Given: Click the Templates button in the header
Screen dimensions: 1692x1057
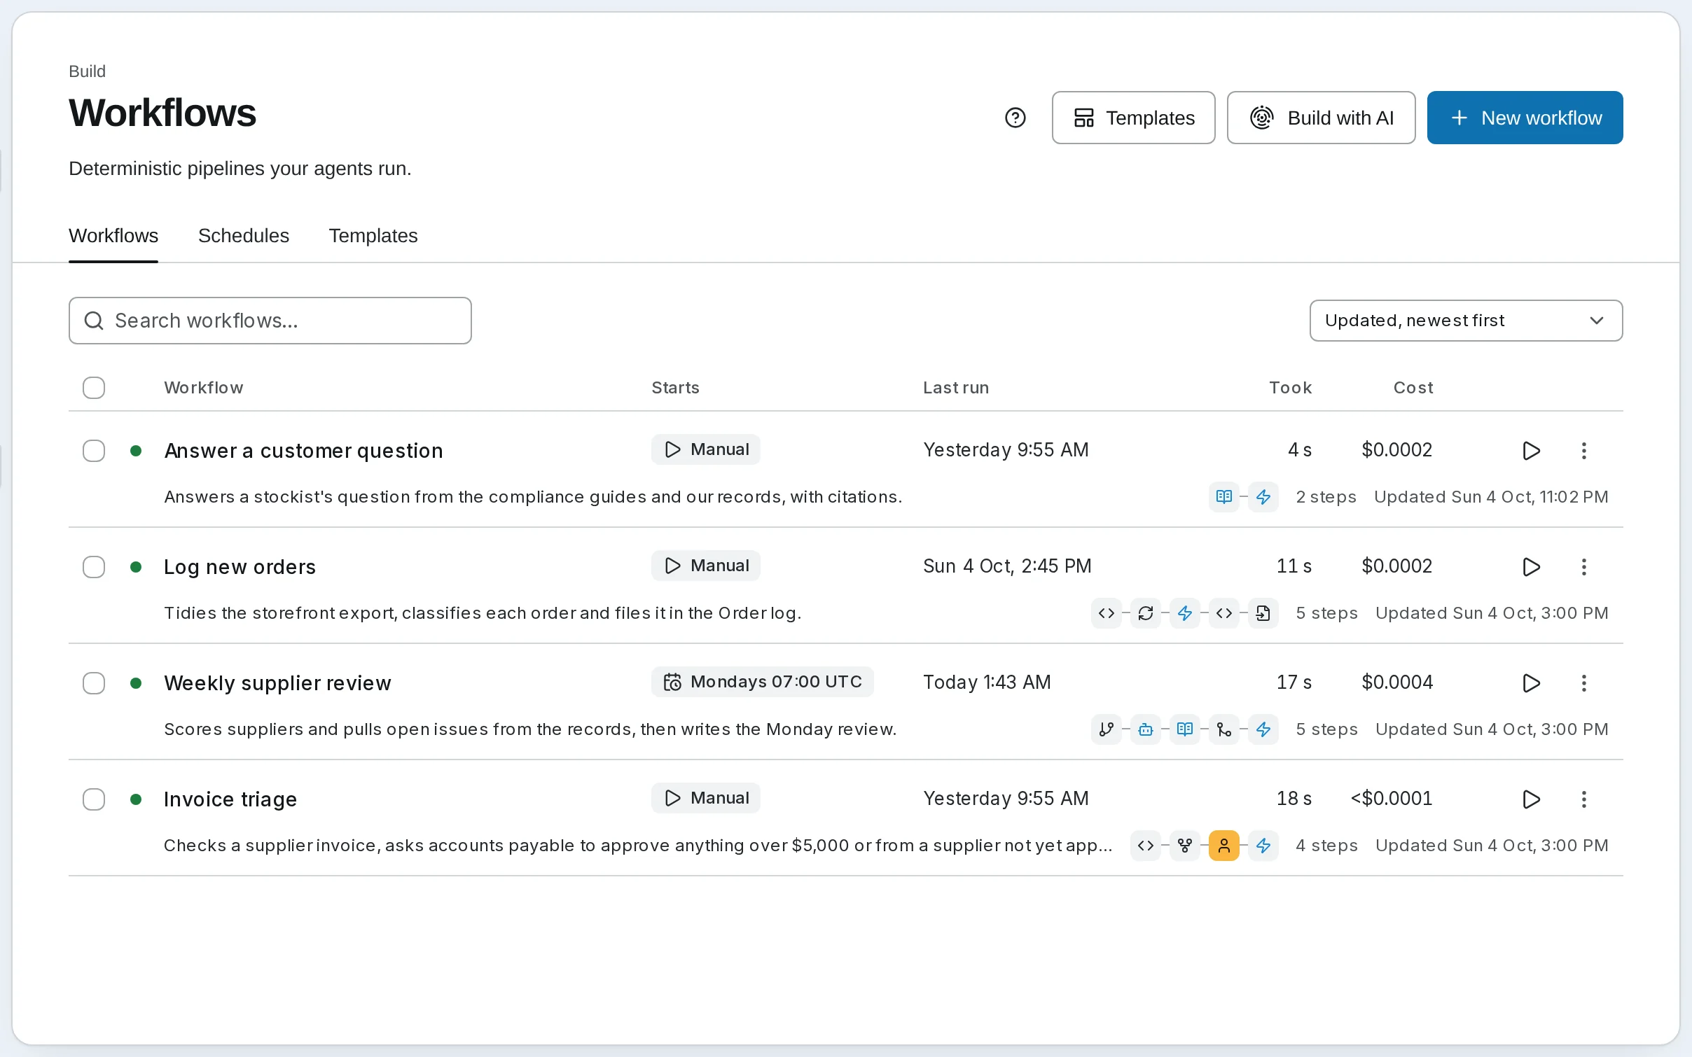Looking at the screenshot, I should pos(1133,118).
